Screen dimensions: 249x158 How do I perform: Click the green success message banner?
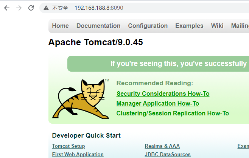pyautogui.click(x=158, y=64)
